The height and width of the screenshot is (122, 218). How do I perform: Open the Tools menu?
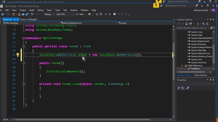58,10
